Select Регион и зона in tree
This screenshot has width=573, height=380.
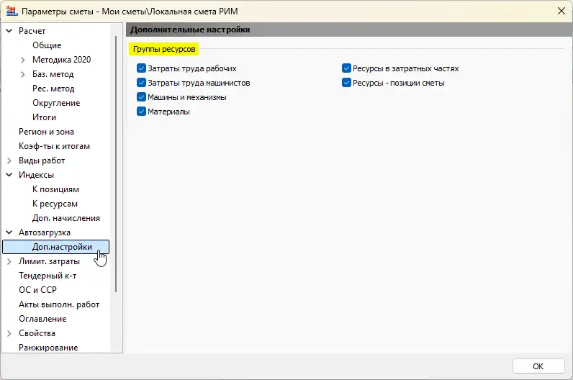(46, 132)
